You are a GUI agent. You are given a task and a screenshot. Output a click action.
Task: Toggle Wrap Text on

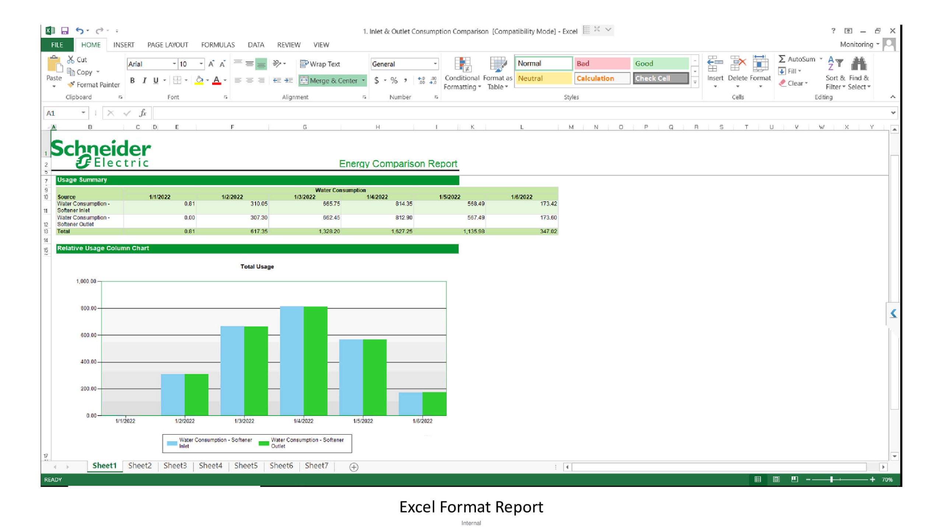tap(320, 64)
